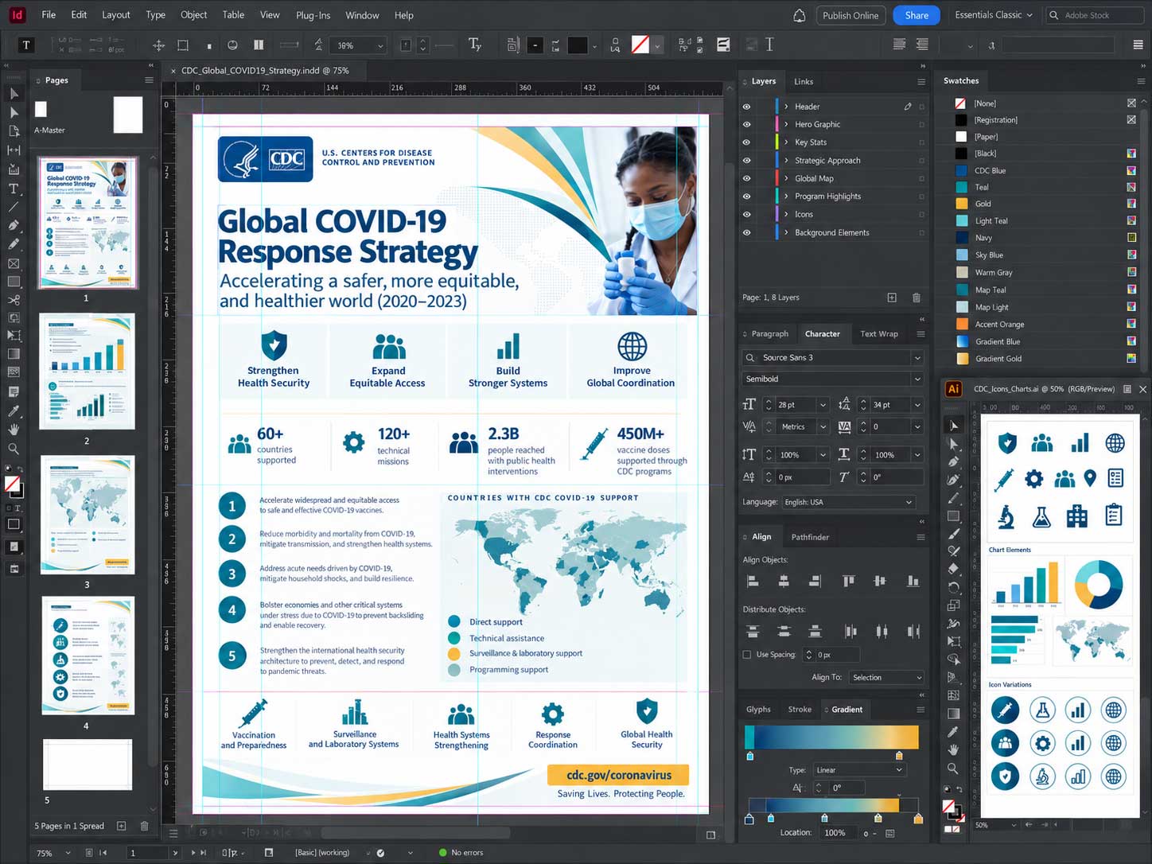Open the Pages panel menu
This screenshot has width=1152, height=864.
tap(149, 80)
